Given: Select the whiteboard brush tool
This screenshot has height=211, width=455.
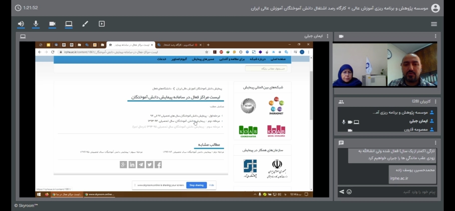Looking at the screenshot, I should pos(85,24).
